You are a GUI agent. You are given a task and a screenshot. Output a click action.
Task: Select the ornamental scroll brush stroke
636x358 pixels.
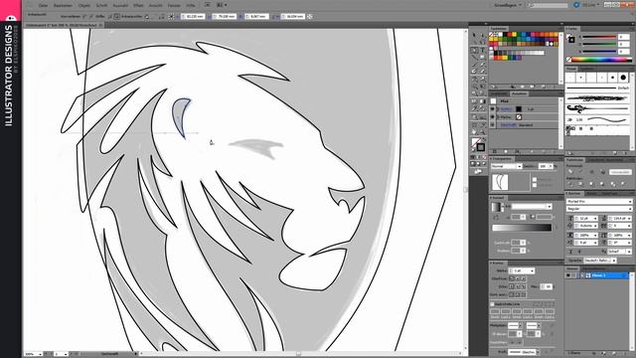pos(597,108)
